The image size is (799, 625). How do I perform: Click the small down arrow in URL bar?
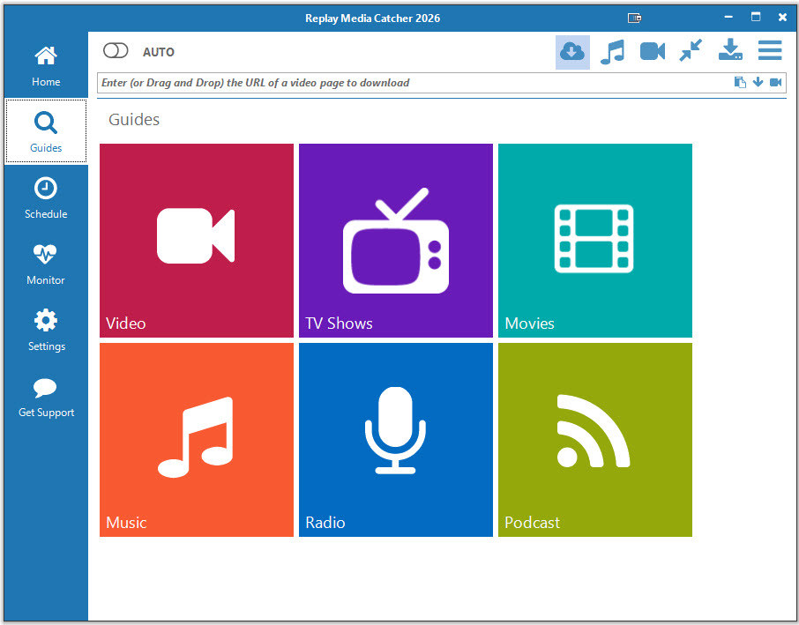pyautogui.click(x=758, y=83)
